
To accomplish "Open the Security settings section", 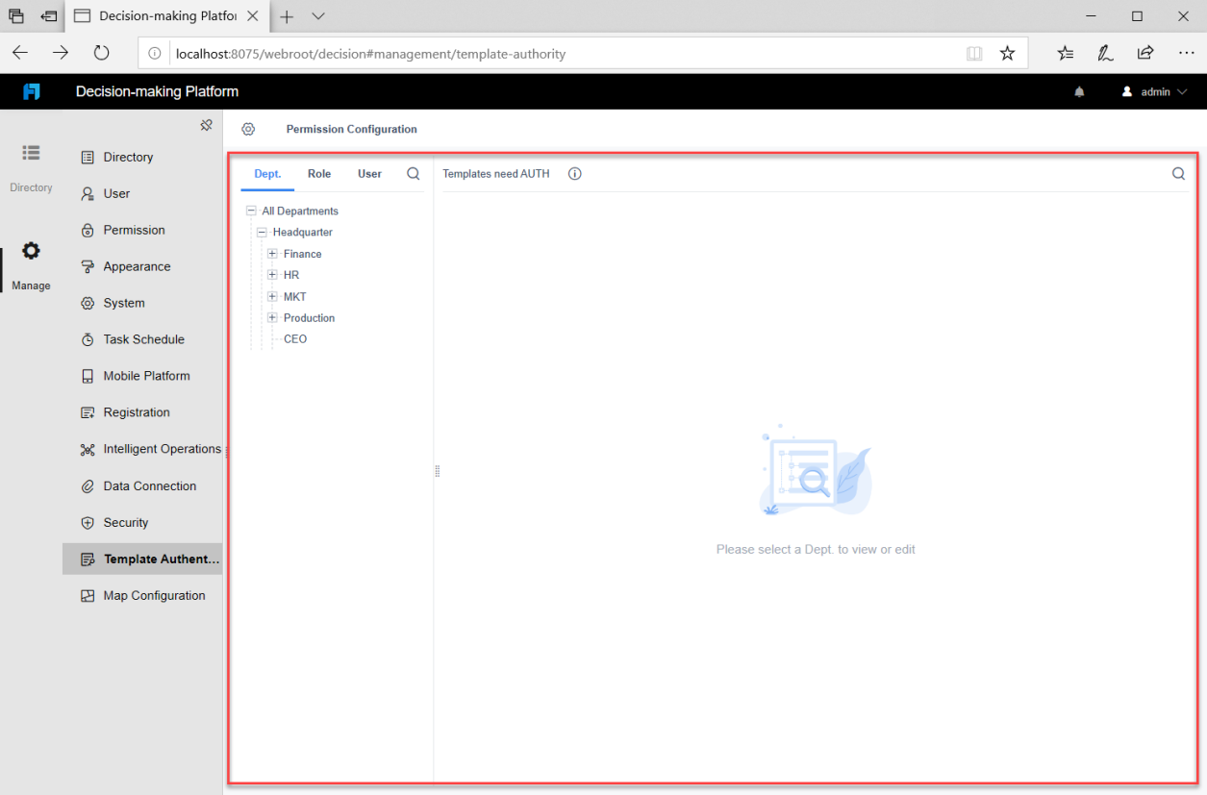I will point(125,522).
